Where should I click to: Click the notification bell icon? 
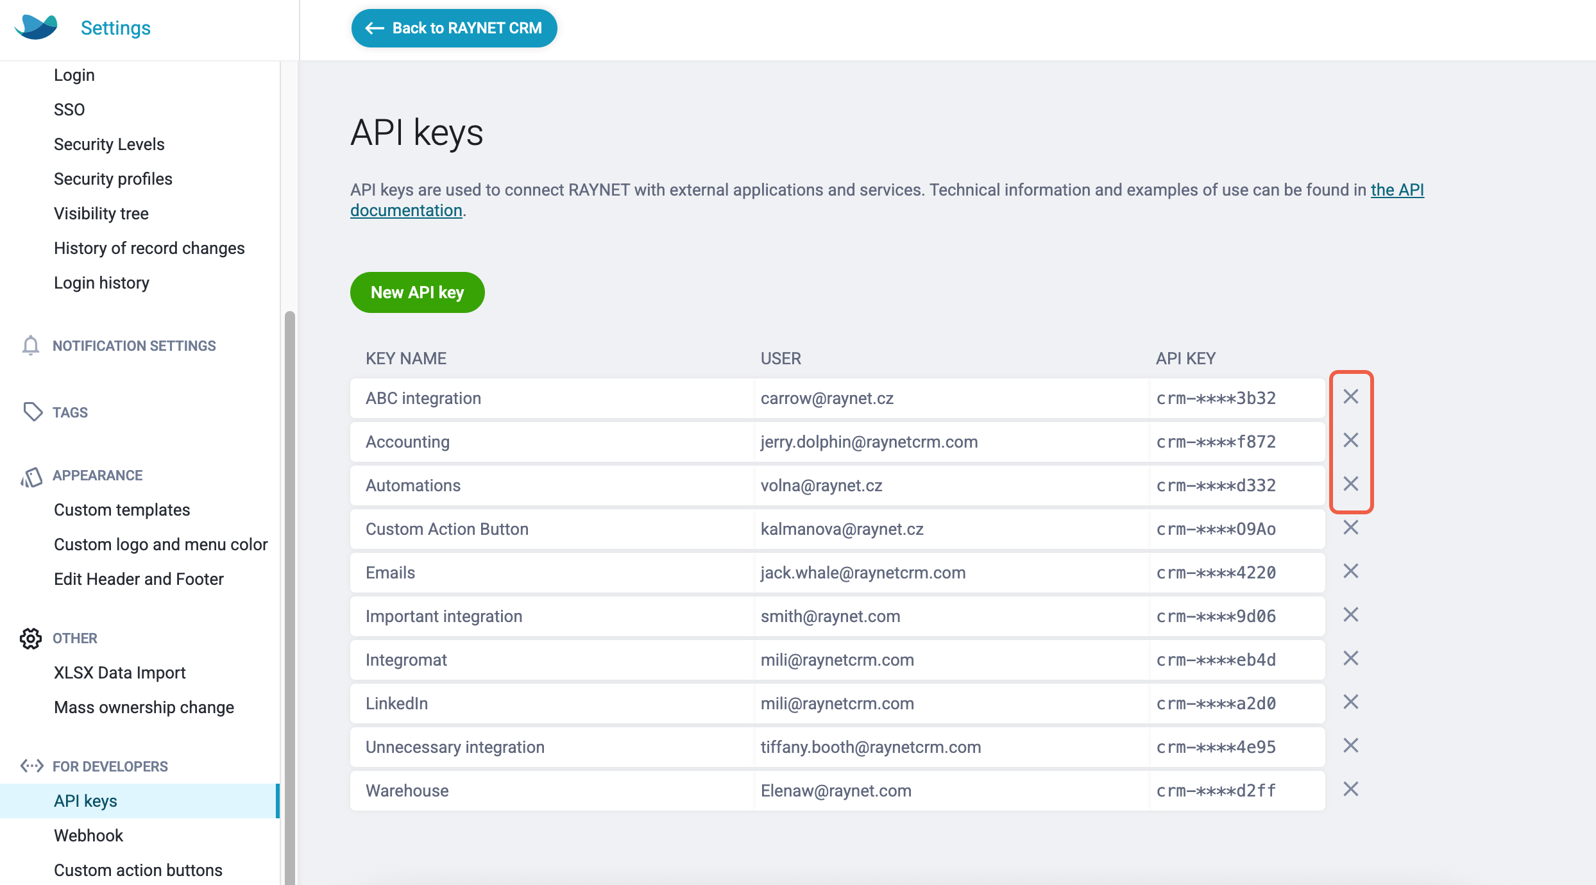pos(30,346)
